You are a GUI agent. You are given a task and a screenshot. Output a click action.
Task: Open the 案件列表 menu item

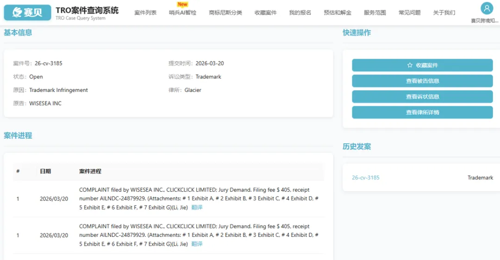(145, 13)
